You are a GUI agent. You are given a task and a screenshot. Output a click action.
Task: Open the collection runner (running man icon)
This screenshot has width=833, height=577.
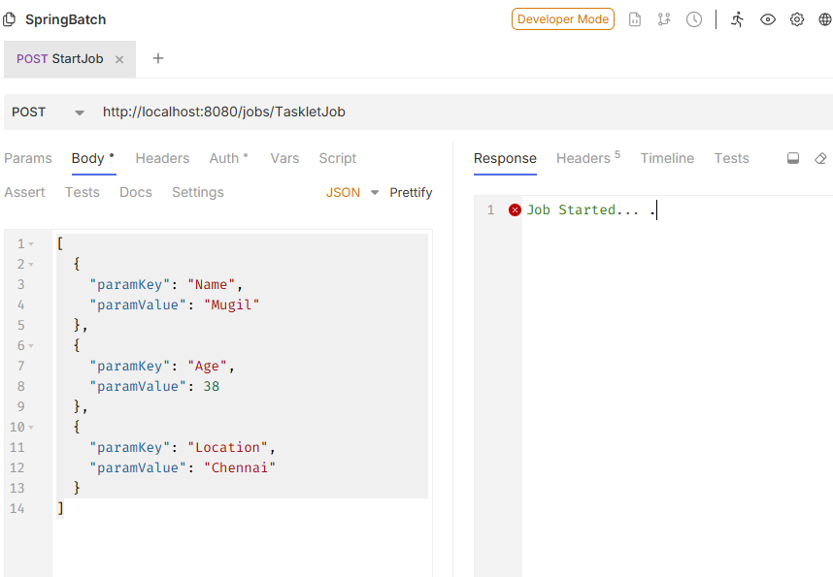738,19
